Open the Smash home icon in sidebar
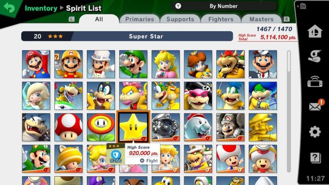Image resolution: width=329 pixels, height=185 pixels. (x=315, y=31)
